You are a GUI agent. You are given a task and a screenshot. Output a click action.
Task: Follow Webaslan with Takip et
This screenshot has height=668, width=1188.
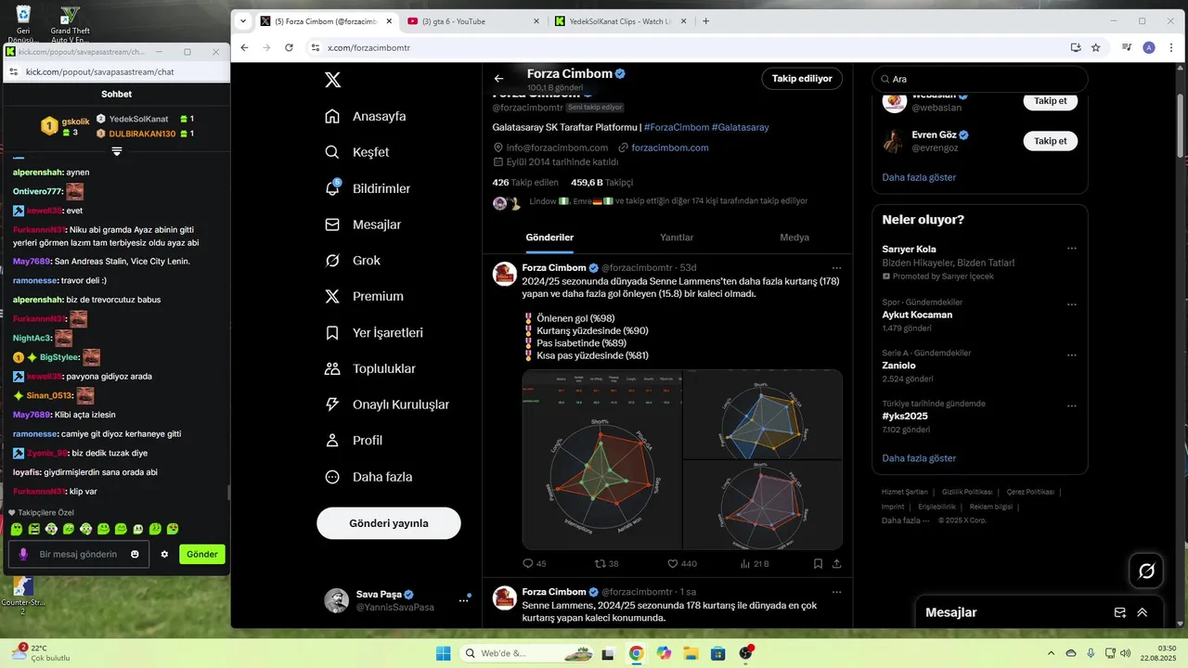coord(1051,100)
